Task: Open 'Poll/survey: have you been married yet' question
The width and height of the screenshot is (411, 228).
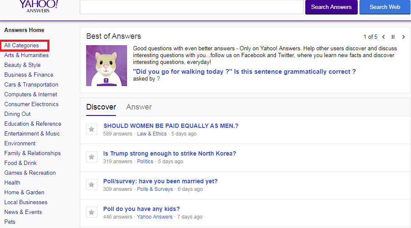Action: [160, 182]
